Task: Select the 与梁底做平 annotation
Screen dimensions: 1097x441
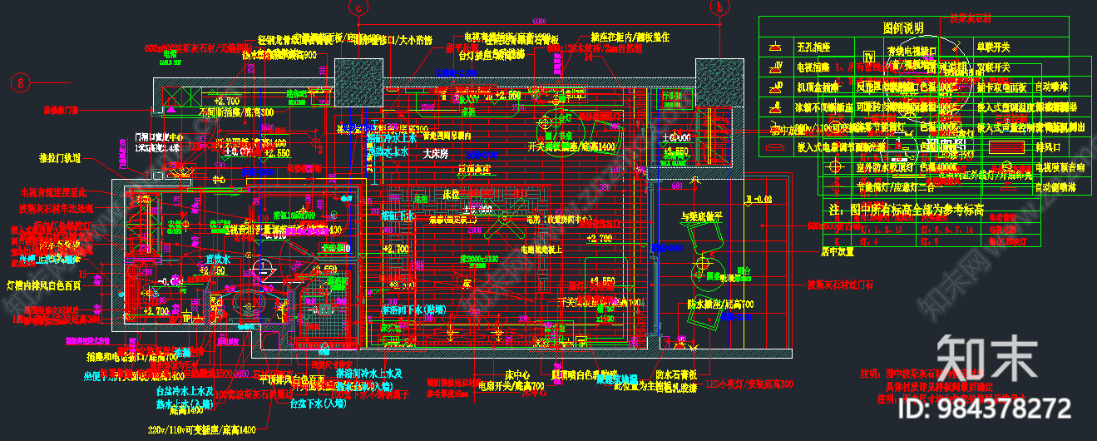Action: [701, 215]
